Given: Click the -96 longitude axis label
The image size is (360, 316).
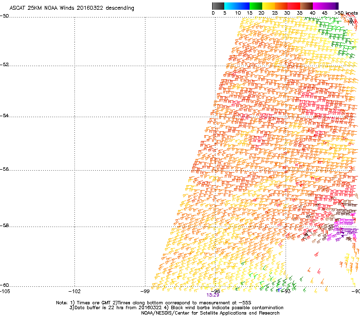Looking at the screenshot, I should [x=215, y=291].
